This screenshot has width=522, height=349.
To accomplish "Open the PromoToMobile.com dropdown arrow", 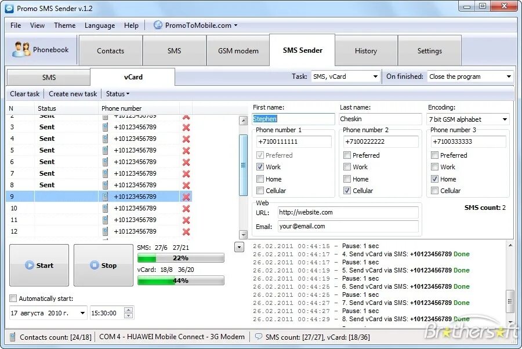I will pos(235,26).
